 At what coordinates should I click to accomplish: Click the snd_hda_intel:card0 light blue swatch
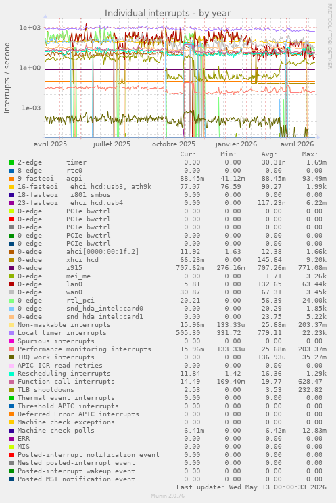(x=11, y=309)
